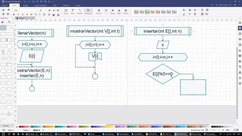Select the Conector tool
The height and width of the screenshot is (136, 242).
click(80, 11)
